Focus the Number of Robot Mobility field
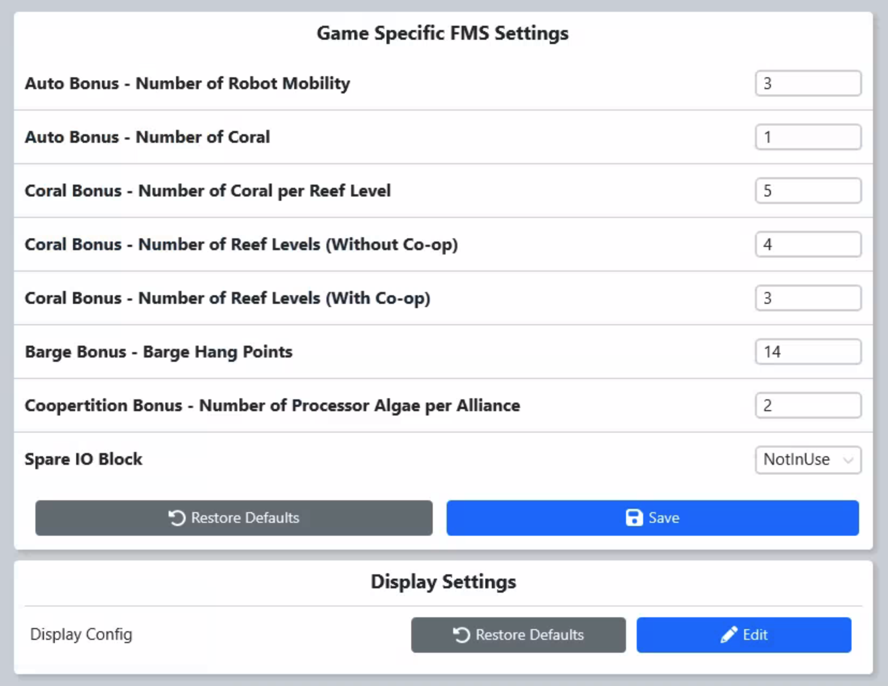 point(808,83)
